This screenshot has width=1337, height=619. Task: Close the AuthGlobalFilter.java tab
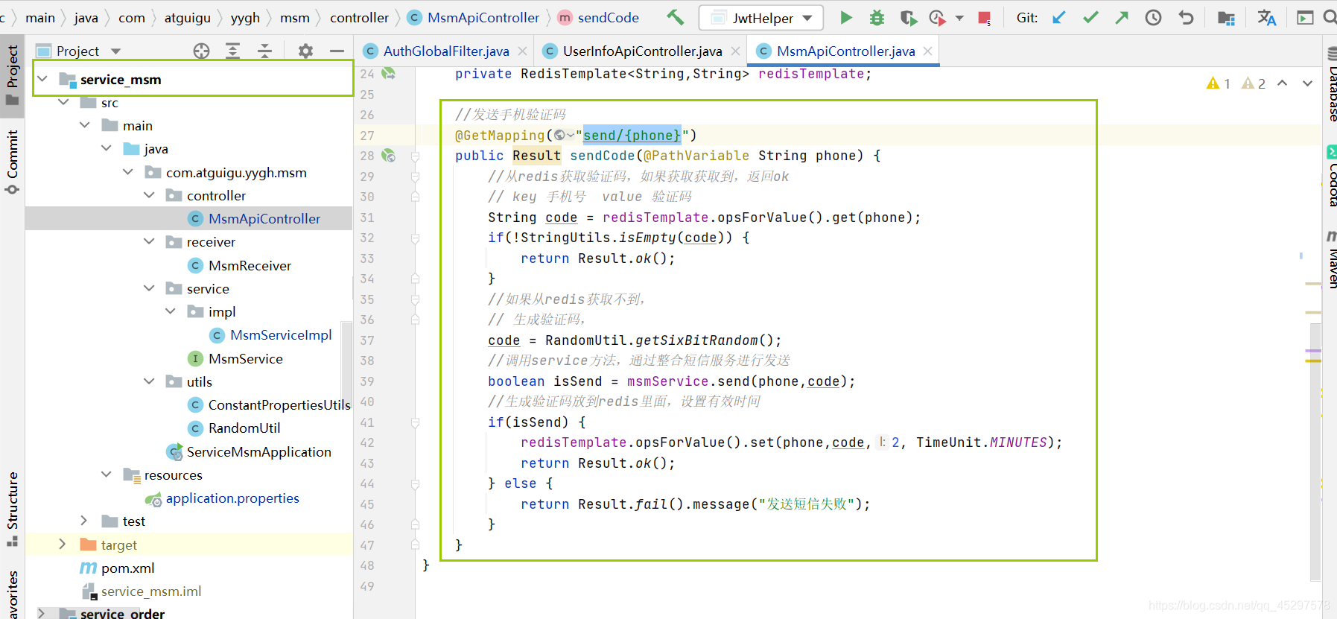coord(523,51)
